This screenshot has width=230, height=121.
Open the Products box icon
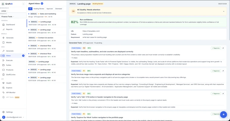4,70
